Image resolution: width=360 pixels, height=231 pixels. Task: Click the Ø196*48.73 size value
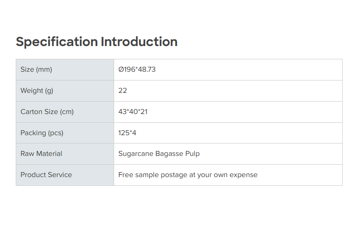[137, 70]
